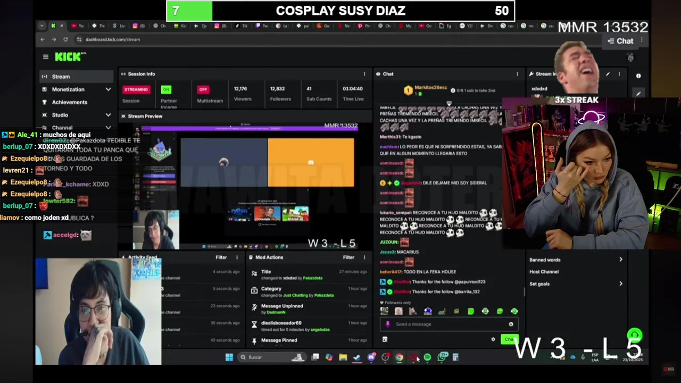Screen dimensions: 681x383
Task: Open Activity Feed Filter
Action: [x=221, y=257]
